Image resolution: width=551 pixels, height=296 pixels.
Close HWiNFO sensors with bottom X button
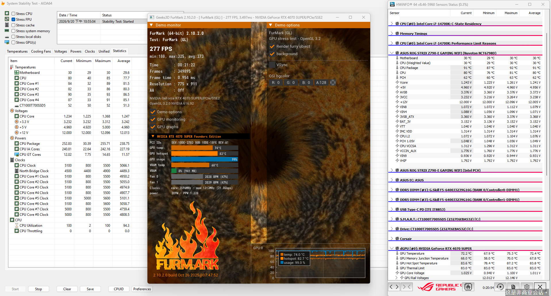click(x=540, y=287)
